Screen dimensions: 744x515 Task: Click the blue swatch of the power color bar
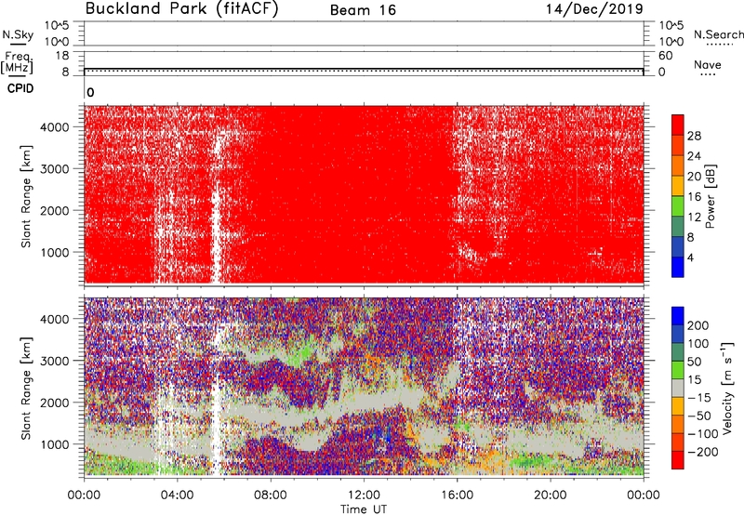click(678, 267)
